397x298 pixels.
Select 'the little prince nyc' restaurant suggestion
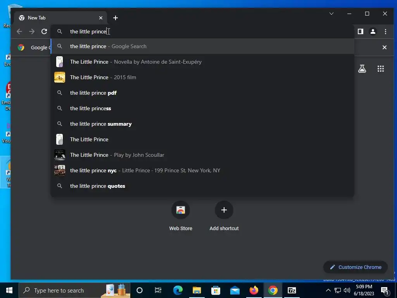coord(202,170)
